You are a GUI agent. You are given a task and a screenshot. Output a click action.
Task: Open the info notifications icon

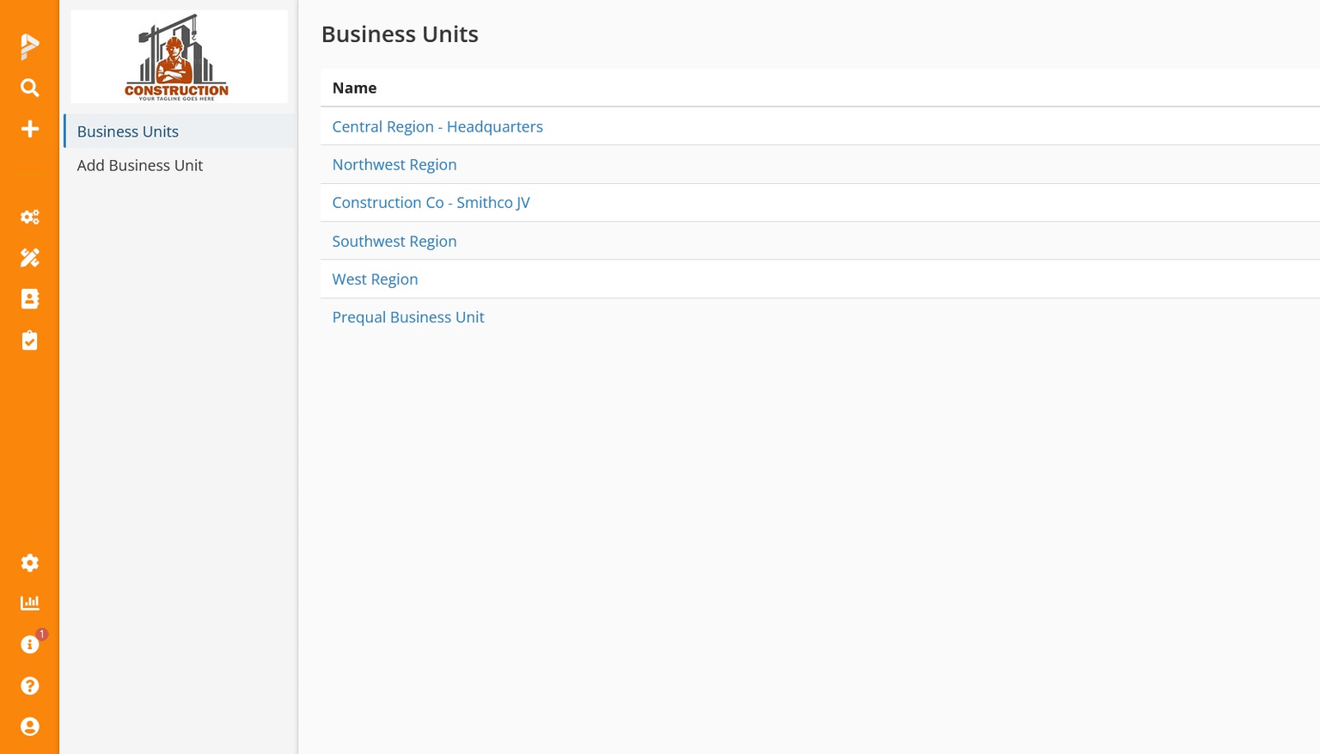[x=30, y=644]
